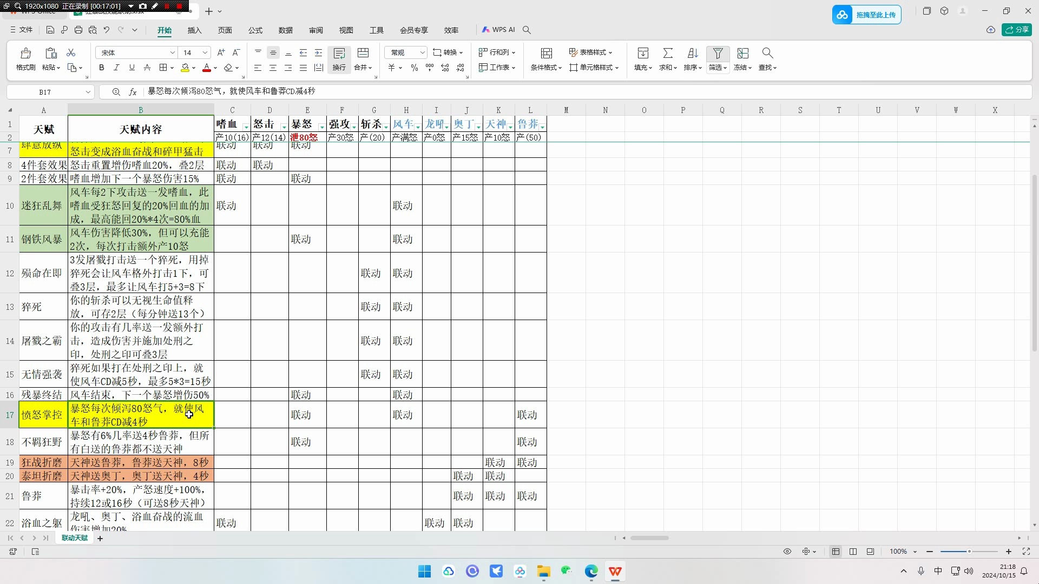Toggle the Filter (筛选) button
Screen dimensions: 1039x584
718,59
